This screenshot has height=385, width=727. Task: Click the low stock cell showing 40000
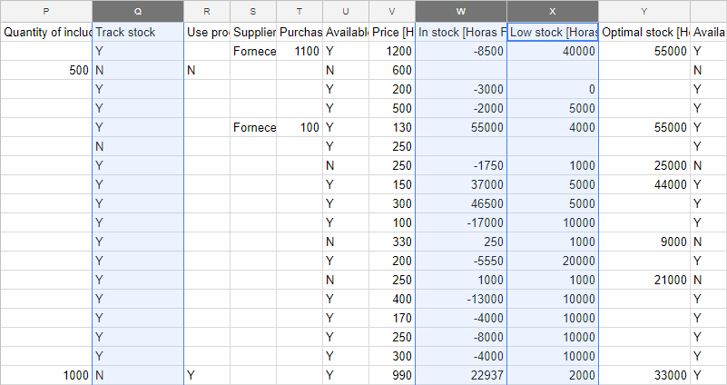(552, 52)
